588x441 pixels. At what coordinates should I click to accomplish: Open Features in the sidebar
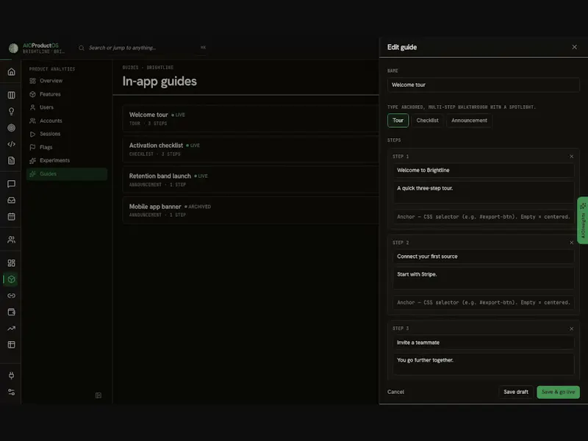pyautogui.click(x=67, y=94)
